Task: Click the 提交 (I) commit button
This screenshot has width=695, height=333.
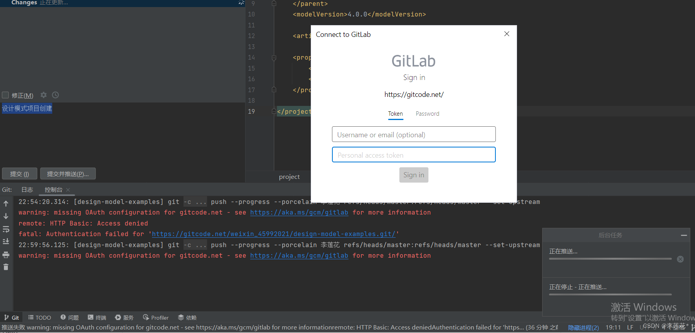Action: (x=20, y=174)
